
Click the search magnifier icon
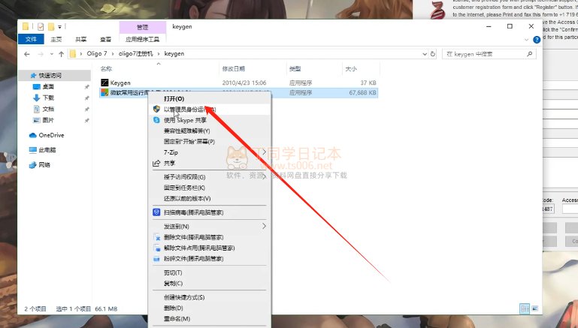(530, 54)
